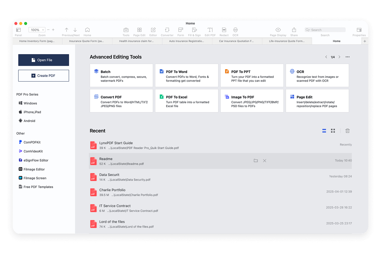Open the Batch tool card

click(121, 76)
